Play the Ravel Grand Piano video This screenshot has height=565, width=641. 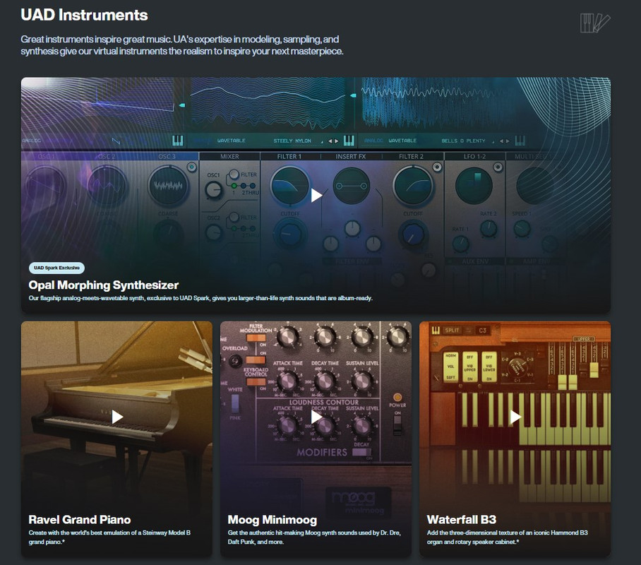click(117, 417)
